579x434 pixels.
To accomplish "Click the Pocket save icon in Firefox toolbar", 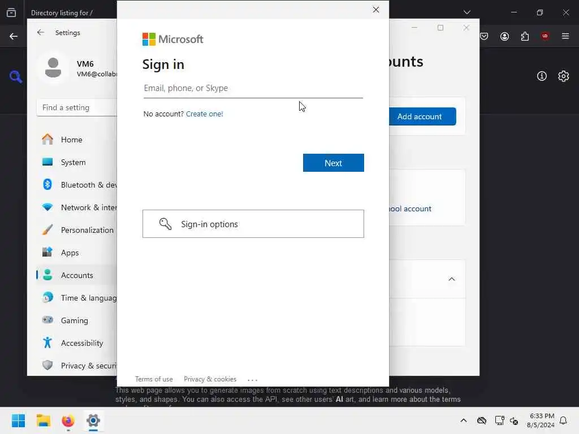I will [x=484, y=36].
